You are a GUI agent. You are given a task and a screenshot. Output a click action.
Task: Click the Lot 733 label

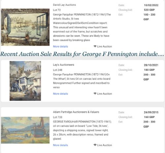point(57,117)
